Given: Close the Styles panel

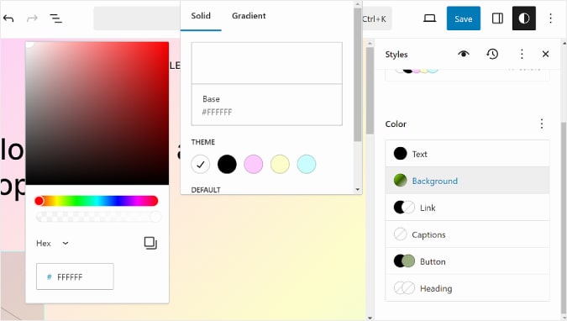Looking at the screenshot, I should [545, 54].
